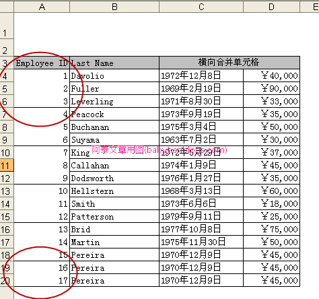
Task: Select the Pereira cell in row 19
Action: [114, 267]
